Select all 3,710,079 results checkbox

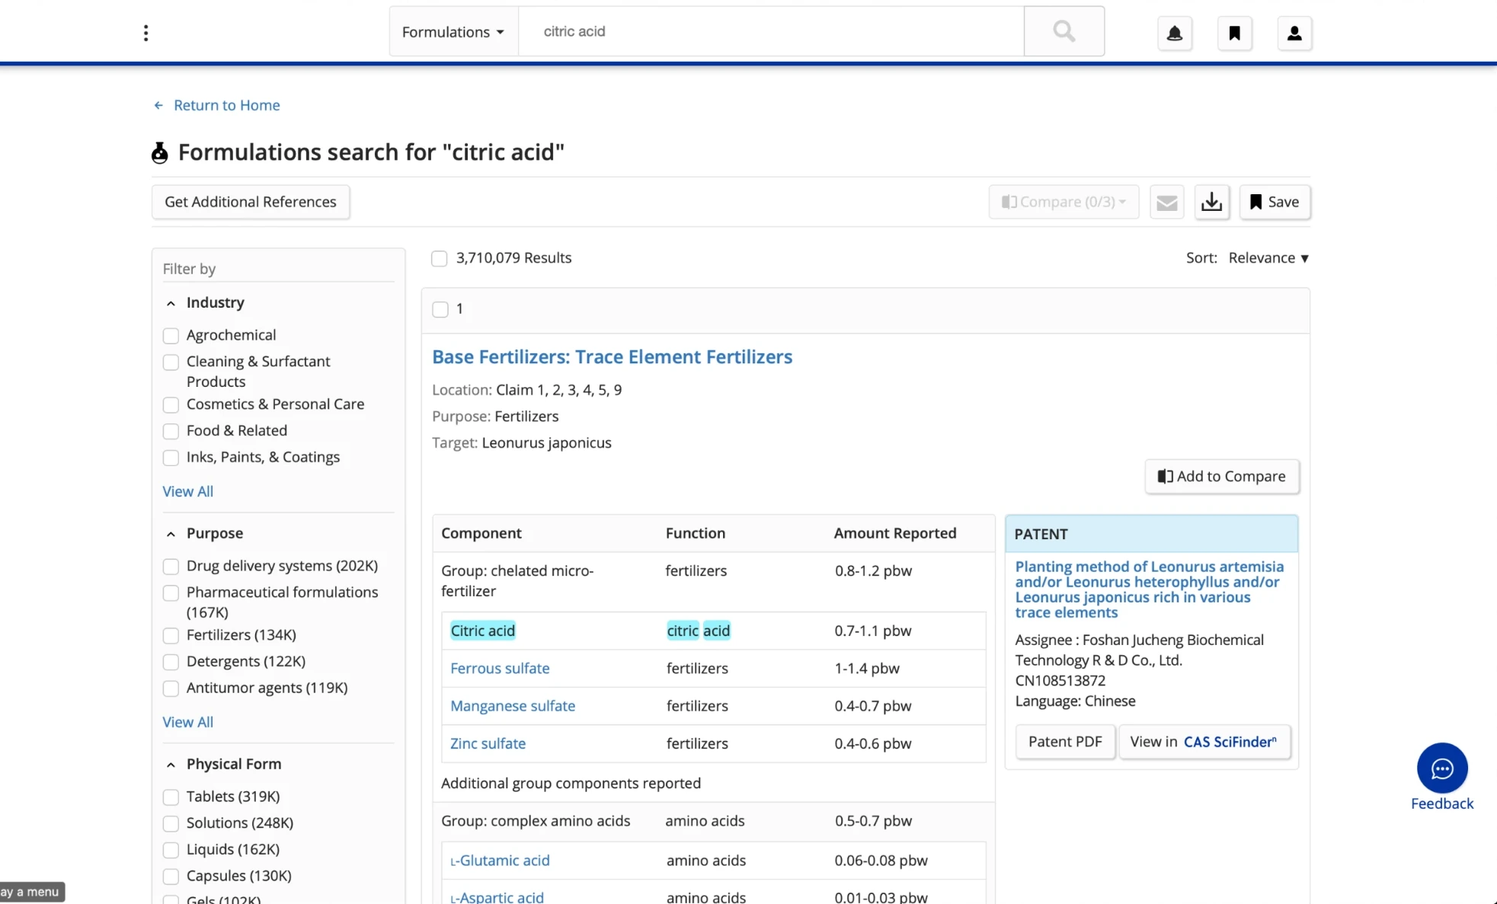[x=439, y=258]
